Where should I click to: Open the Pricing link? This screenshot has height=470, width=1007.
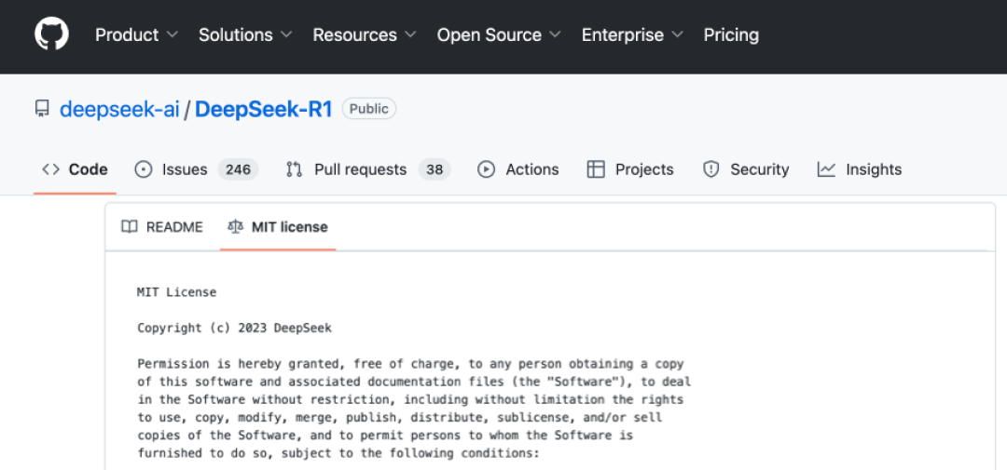(x=731, y=34)
